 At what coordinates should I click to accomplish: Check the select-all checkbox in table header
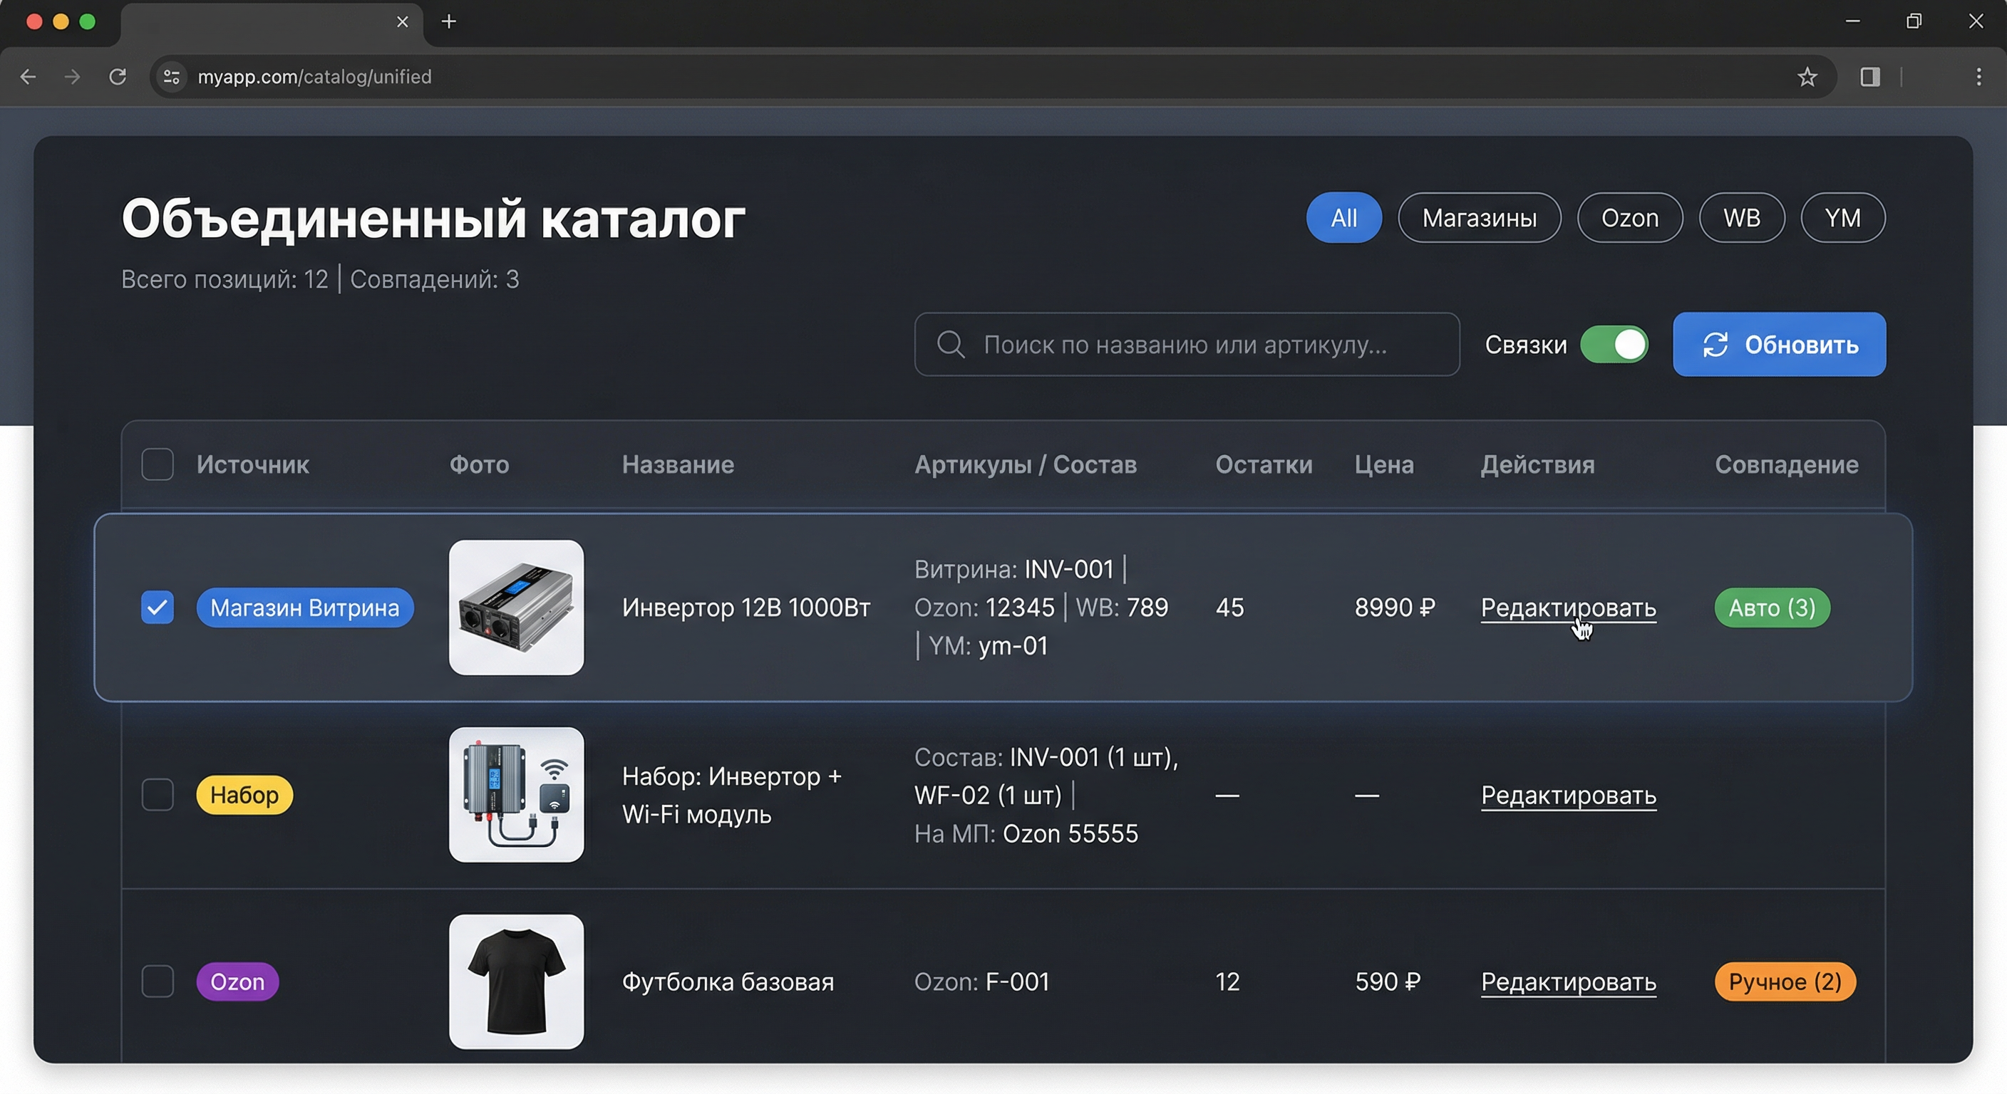coord(158,464)
